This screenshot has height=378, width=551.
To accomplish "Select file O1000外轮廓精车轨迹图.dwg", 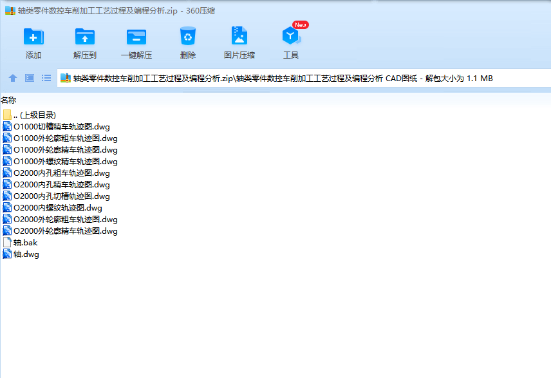I will point(66,150).
